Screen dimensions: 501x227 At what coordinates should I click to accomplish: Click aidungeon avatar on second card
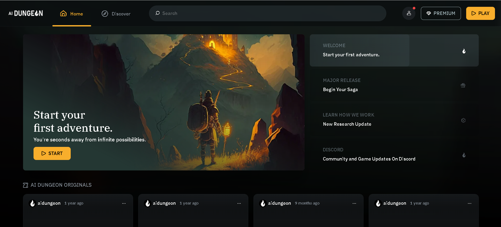pyautogui.click(x=148, y=203)
